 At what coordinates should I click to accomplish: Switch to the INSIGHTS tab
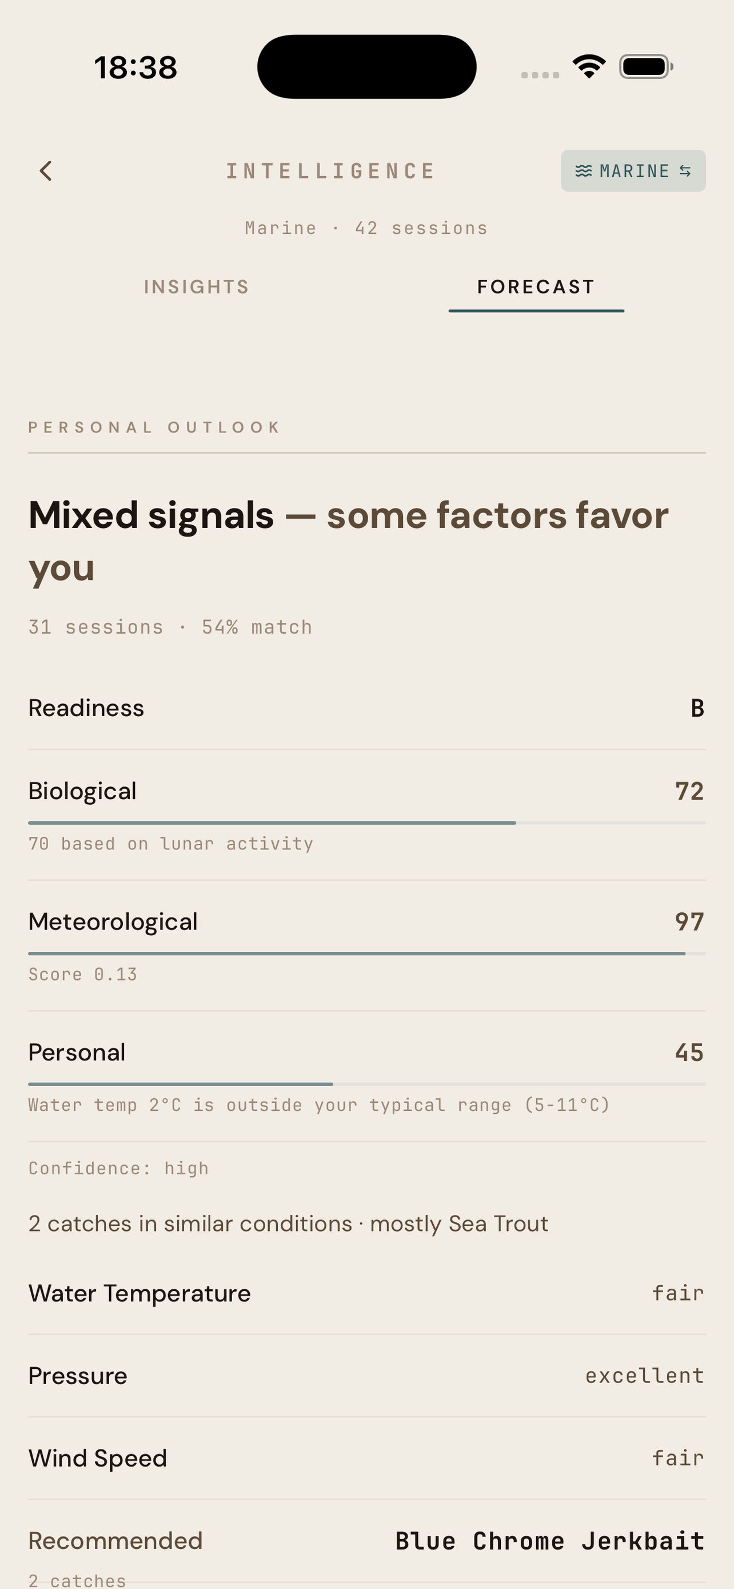pyautogui.click(x=197, y=287)
